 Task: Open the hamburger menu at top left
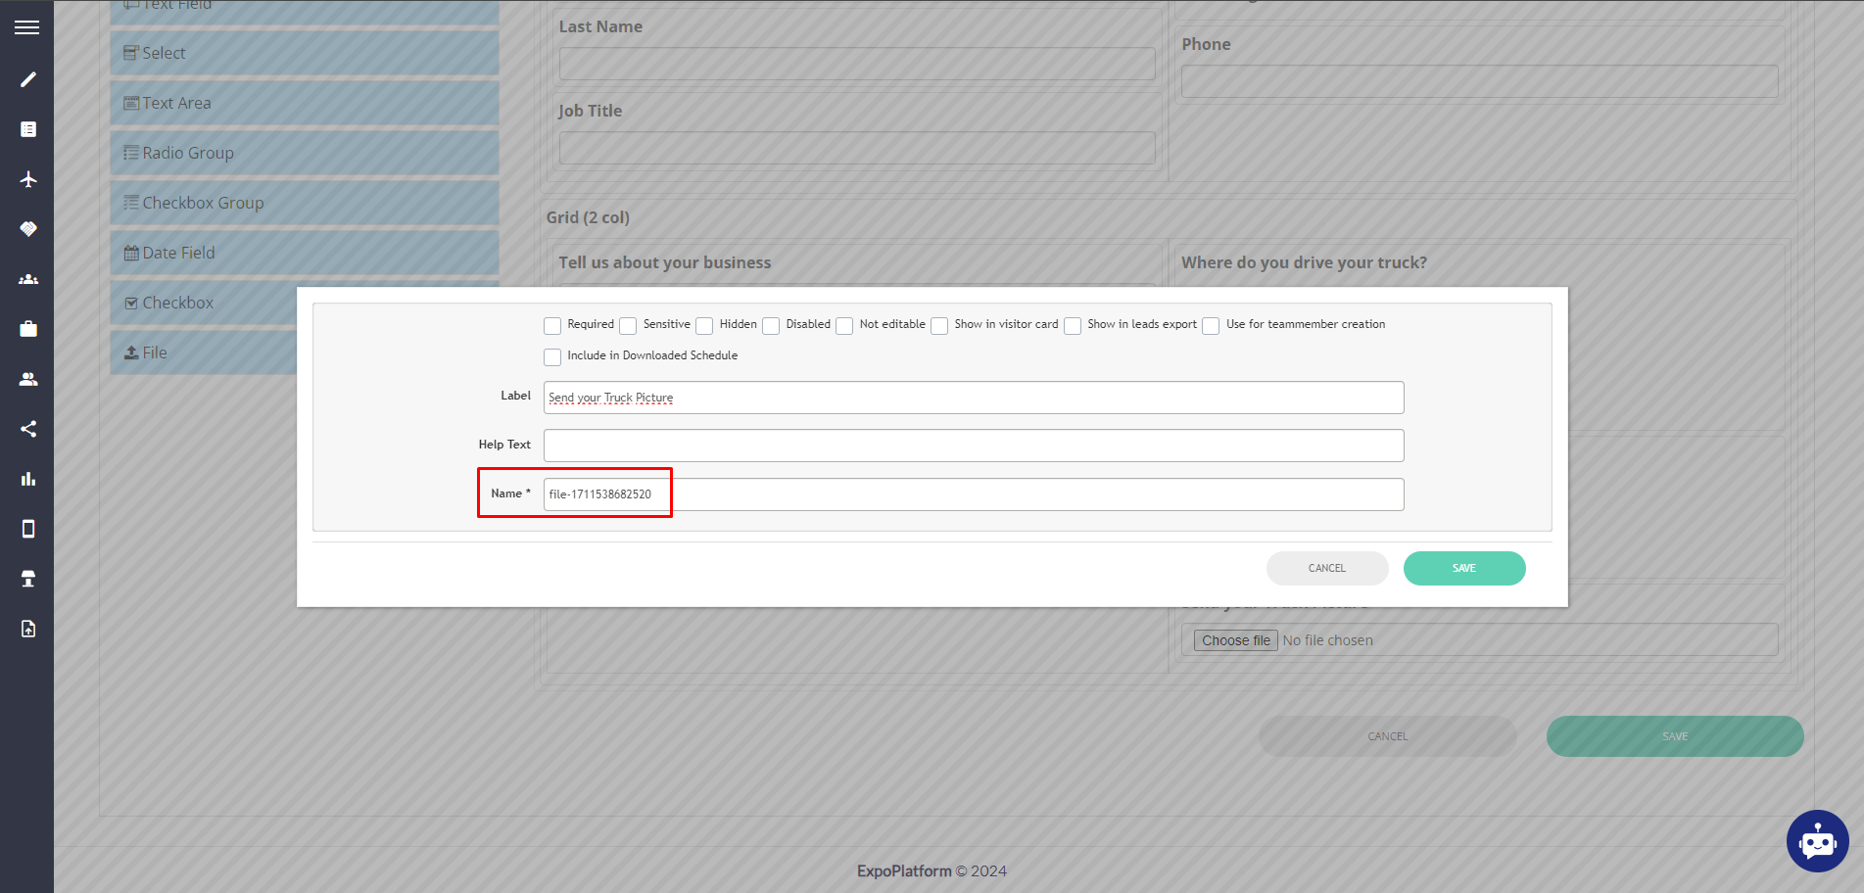click(26, 26)
